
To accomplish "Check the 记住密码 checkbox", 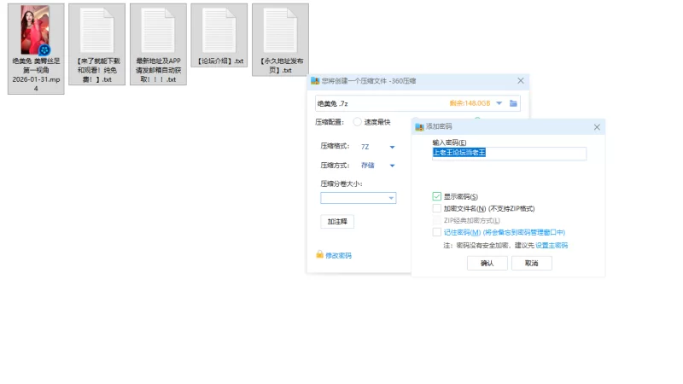I will click(x=437, y=232).
